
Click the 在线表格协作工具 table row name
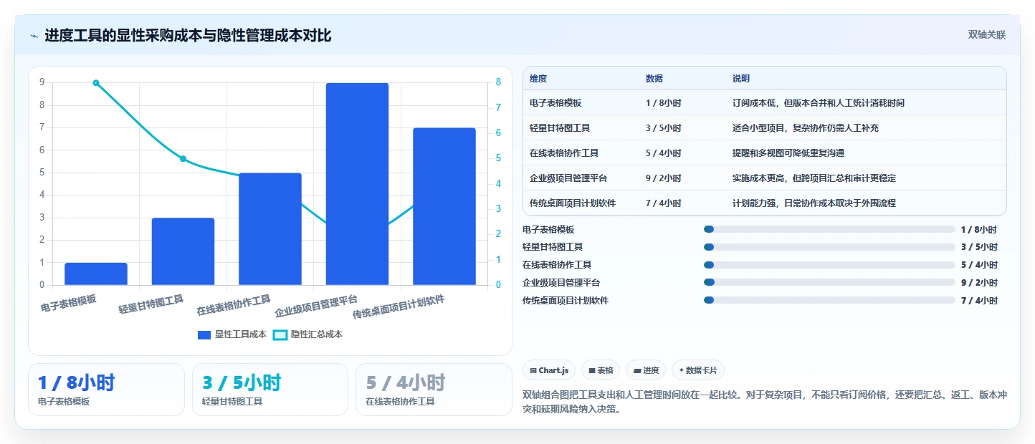pyautogui.click(x=564, y=153)
